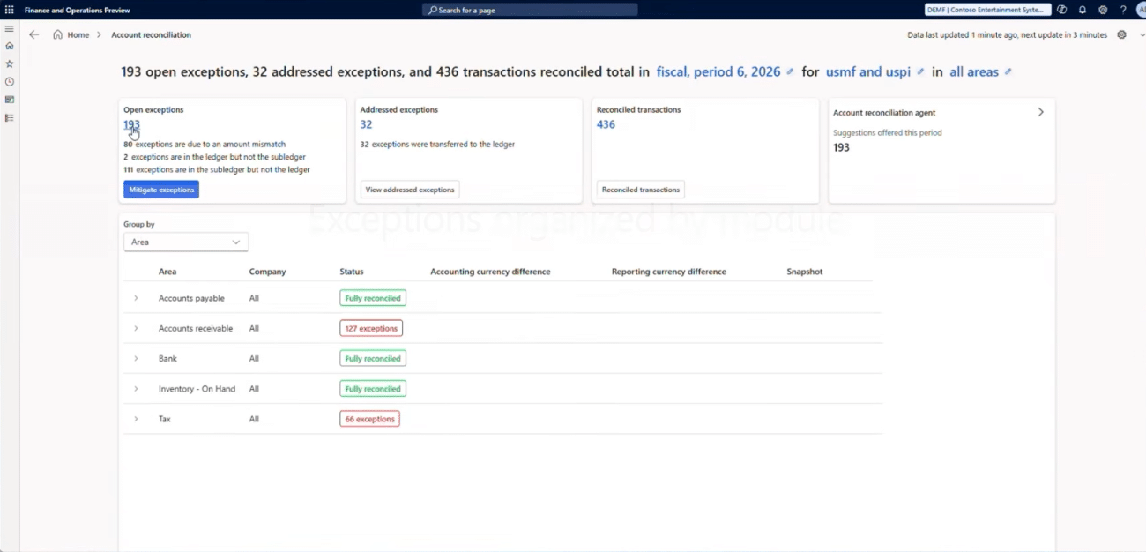Open the 32 addressed exceptions link
This screenshot has height=552, width=1146.
[366, 124]
